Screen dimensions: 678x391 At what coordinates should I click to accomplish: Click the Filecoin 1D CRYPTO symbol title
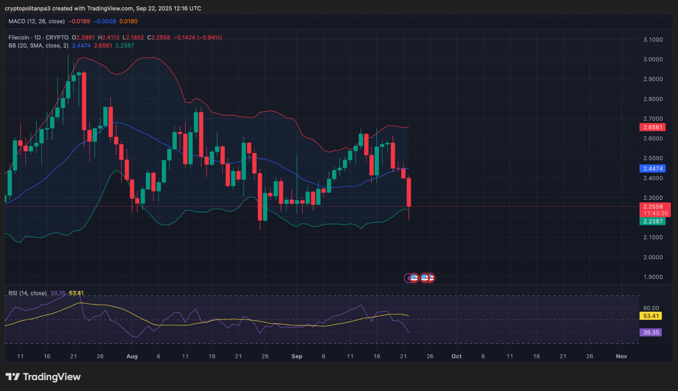(x=38, y=37)
